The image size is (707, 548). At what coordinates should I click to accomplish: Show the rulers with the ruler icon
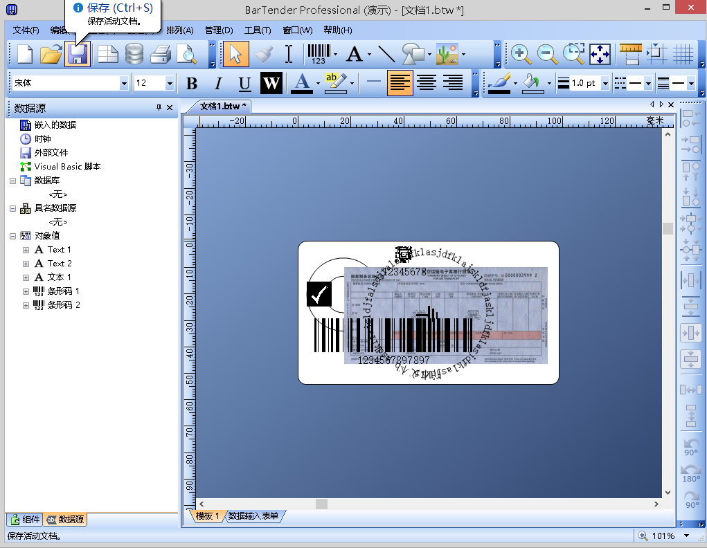(x=630, y=54)
